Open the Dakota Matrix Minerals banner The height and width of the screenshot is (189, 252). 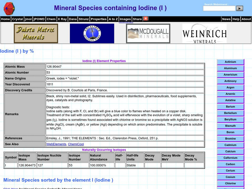click(36, 32)
